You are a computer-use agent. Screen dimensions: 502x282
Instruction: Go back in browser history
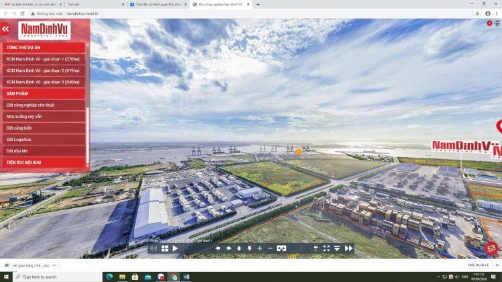(6, 13)
